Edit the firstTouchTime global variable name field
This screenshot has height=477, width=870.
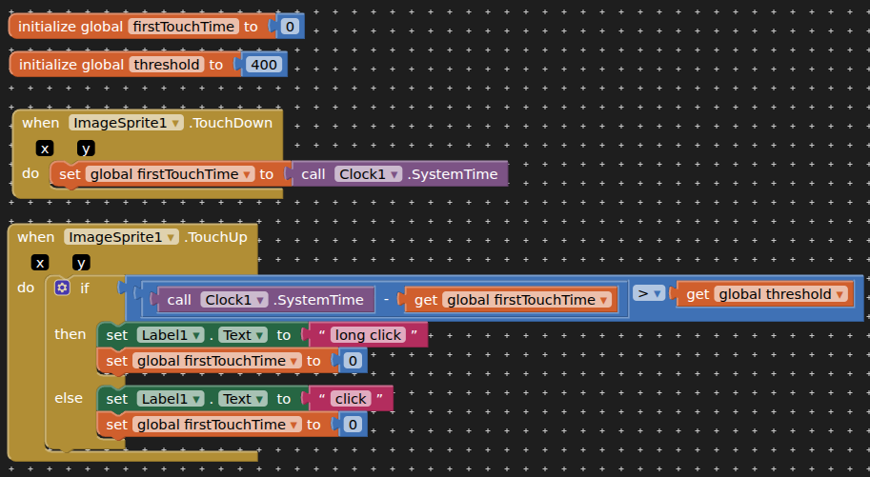pos(183,27)
